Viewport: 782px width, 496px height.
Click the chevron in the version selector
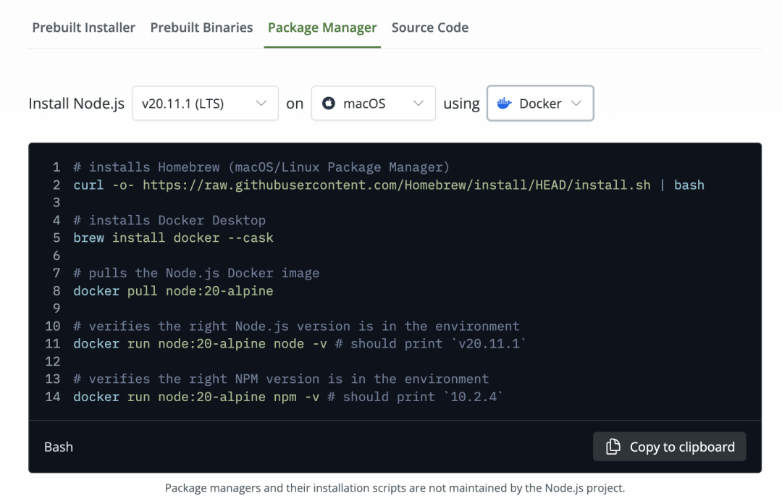point(261,104)
